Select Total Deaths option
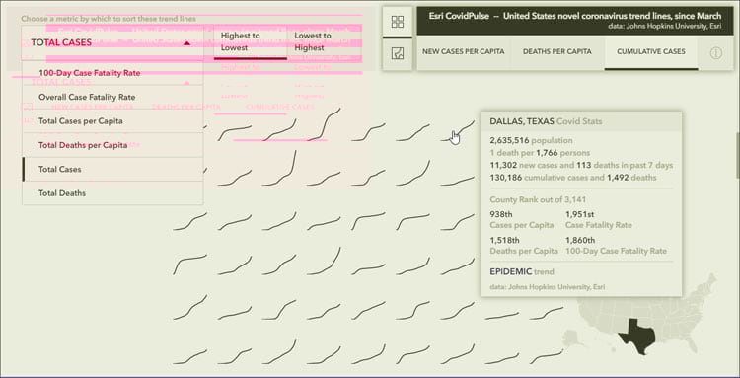 click(x=112, y=193)
